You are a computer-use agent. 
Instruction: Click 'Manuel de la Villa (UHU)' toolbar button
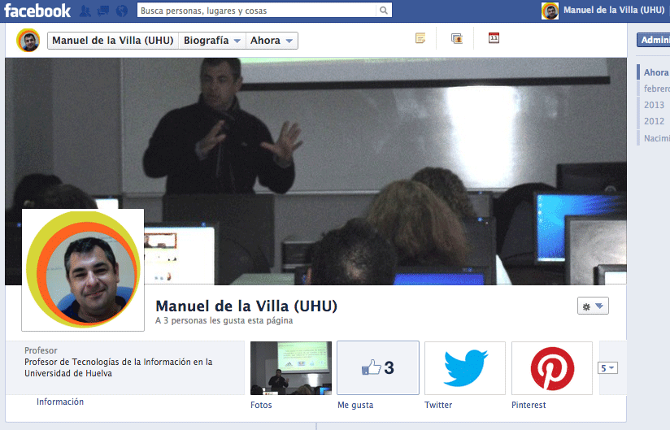[x=113, y=41]
